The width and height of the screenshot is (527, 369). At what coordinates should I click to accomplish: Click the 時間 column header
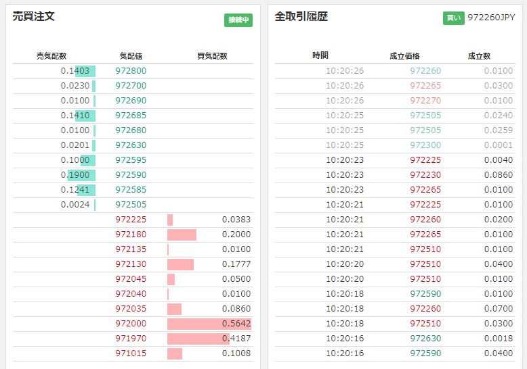320,55
